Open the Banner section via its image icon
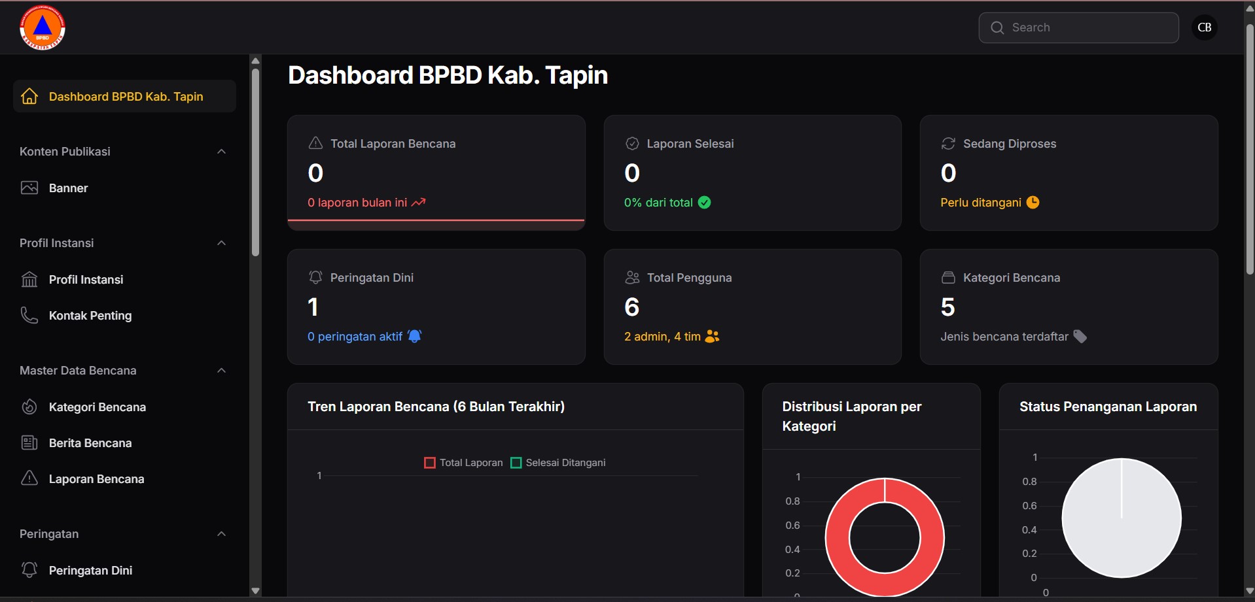1255x602 pixels. [29, 188]
